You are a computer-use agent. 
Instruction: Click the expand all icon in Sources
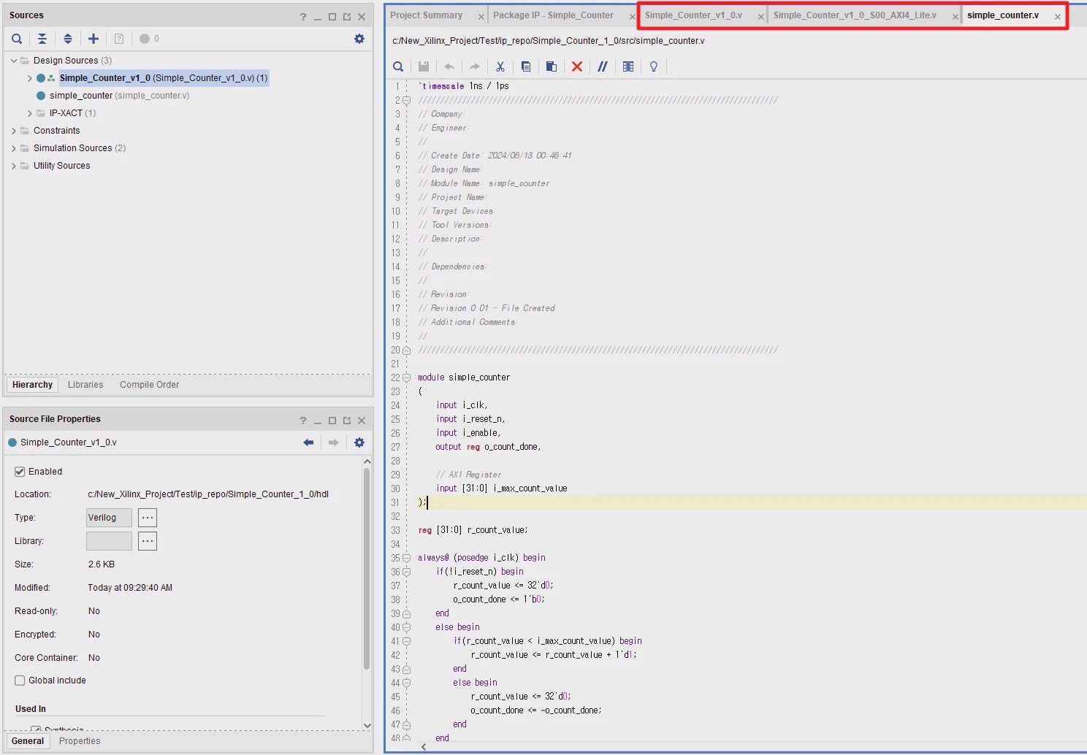[68, 39]
